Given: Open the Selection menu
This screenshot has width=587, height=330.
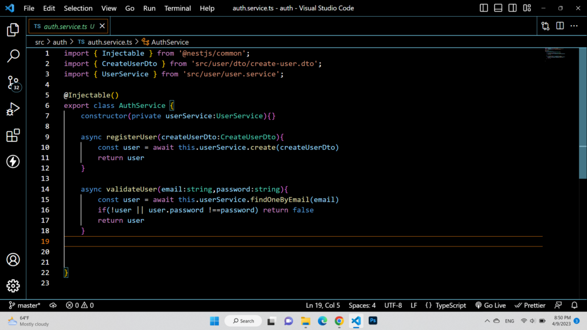Looking at the screenshot, I should pos(78,8).
